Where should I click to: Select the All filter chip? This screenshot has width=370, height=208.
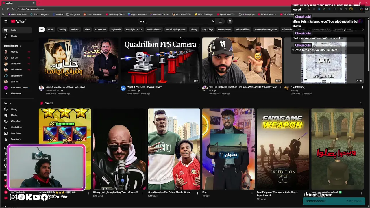(x=42, y=29)
